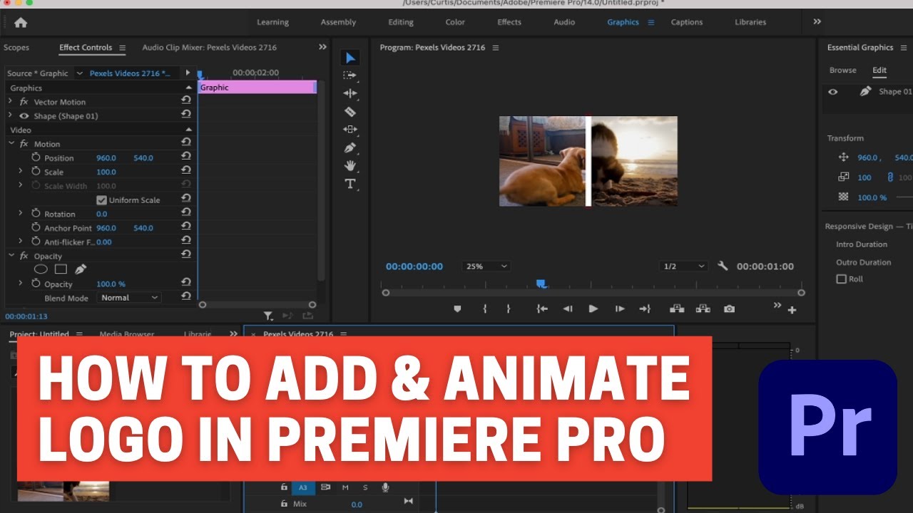Click the Mark Out button
Screen dimensions: 913x513
pyautogui.click(x=509, y=309)
